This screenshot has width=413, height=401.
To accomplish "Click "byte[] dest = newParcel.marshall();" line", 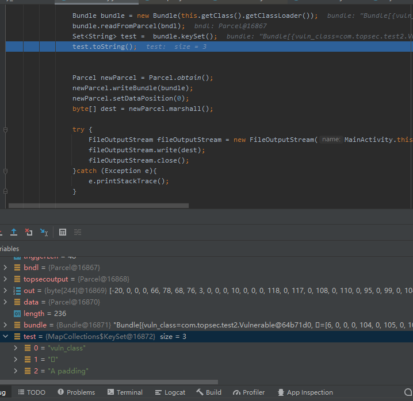I will (x=143, y=109).
